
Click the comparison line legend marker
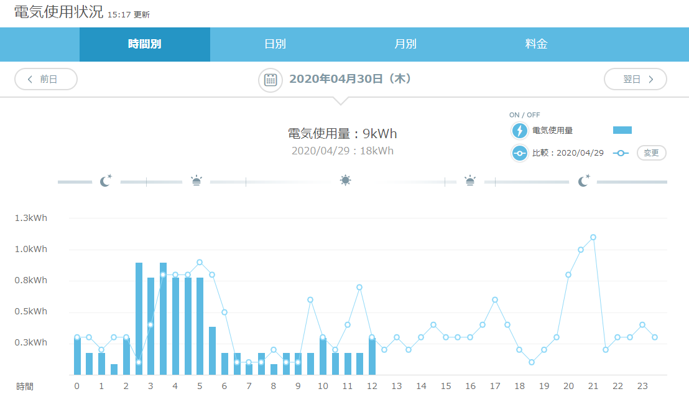[x=622, y=153]
